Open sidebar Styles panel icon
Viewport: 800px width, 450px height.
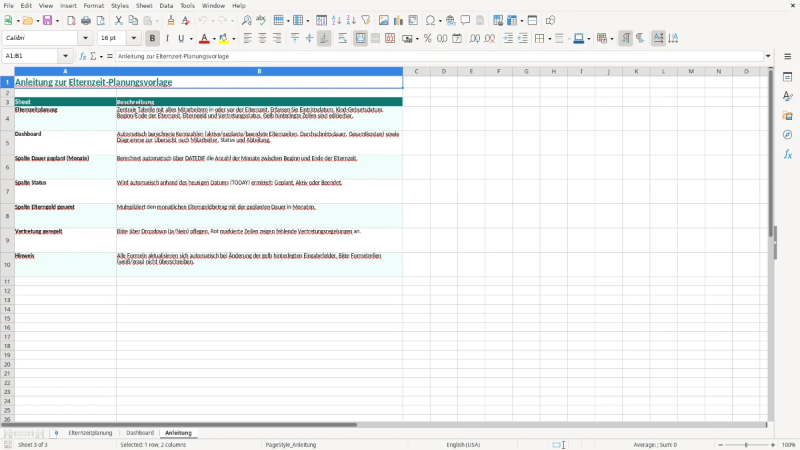pyautogui.click(x=788, y=97)
